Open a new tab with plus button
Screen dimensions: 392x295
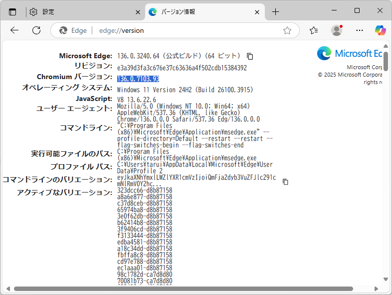click(x=275, y=12)
